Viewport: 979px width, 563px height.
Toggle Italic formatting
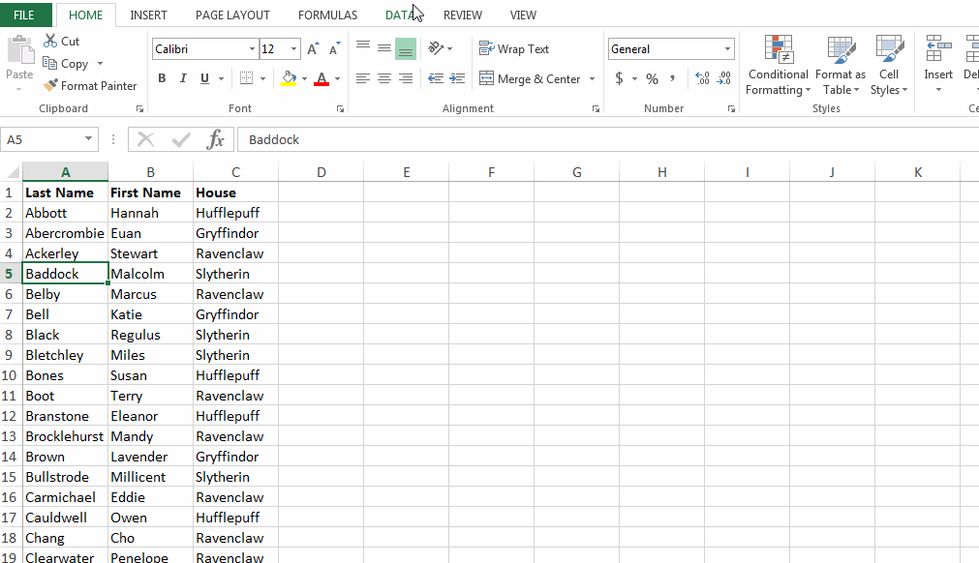(183, 79)
